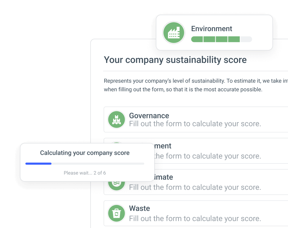Select the Waste heading text

(139, 208)
